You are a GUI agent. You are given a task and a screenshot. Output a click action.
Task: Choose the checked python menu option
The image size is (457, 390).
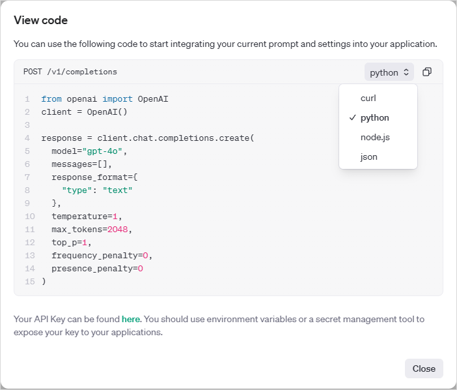[375, 117]
